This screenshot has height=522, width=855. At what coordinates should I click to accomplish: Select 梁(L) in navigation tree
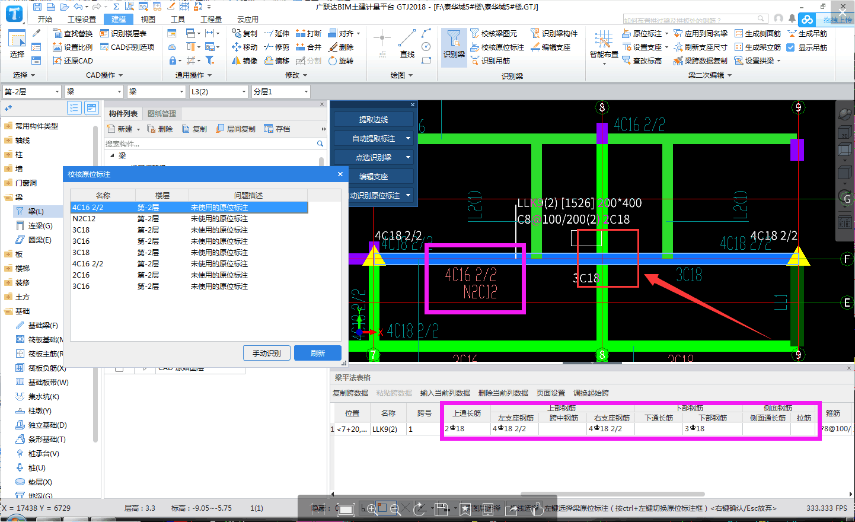point(36,211)
